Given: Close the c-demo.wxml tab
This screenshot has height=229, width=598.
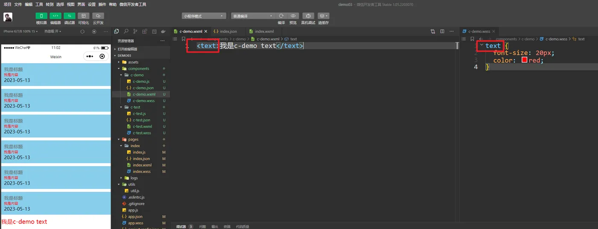Looking at the screenshot, I should click(206, 31).
